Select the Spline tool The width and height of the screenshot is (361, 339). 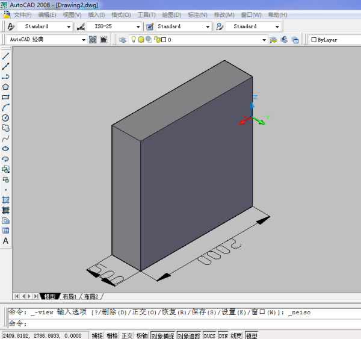pos(5,138)
